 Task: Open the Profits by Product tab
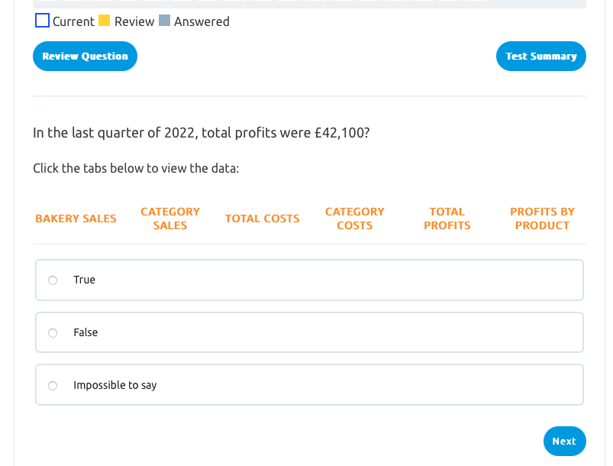pyautogui.click(x=542, y=218)
